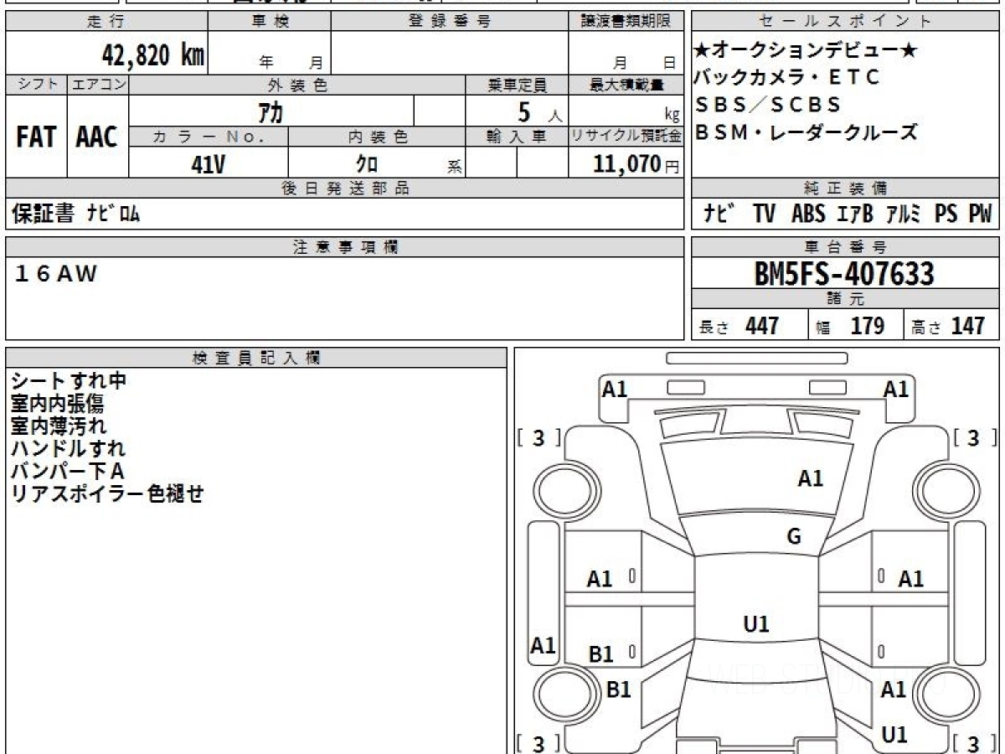1005x754 pixels.
Task: Click the mileage value 42,820 km
Action: (x=153, y=54)
